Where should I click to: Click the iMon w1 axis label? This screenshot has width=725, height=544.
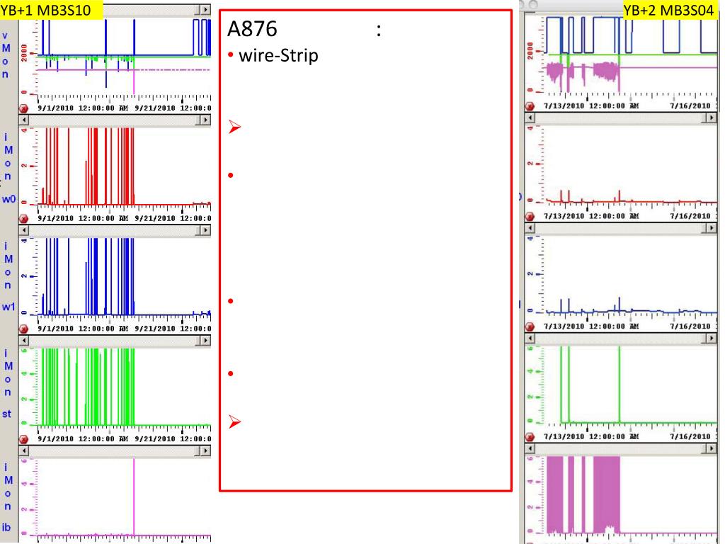(8, 276)
